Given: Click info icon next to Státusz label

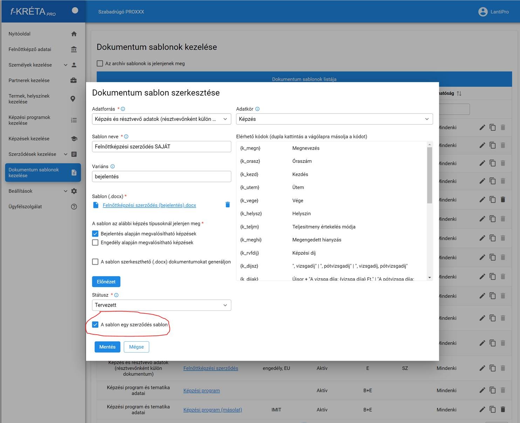Looking at the screenshot, I should click(x=116, y=295).
